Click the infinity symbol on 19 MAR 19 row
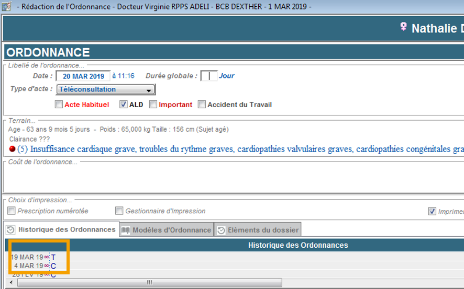This screenshot has width=464, height=289. [47, 257]
